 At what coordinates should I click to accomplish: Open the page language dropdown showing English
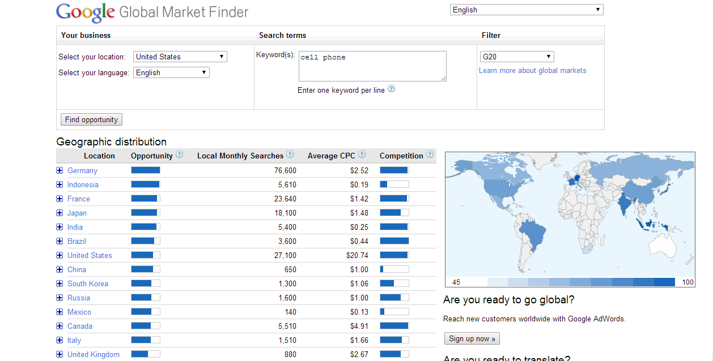point(527,10)
